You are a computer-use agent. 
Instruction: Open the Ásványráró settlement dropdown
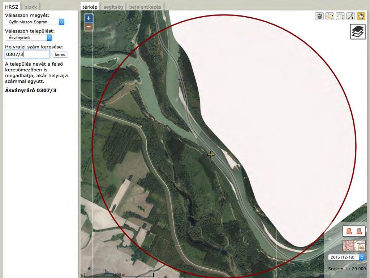pos(29,37)
